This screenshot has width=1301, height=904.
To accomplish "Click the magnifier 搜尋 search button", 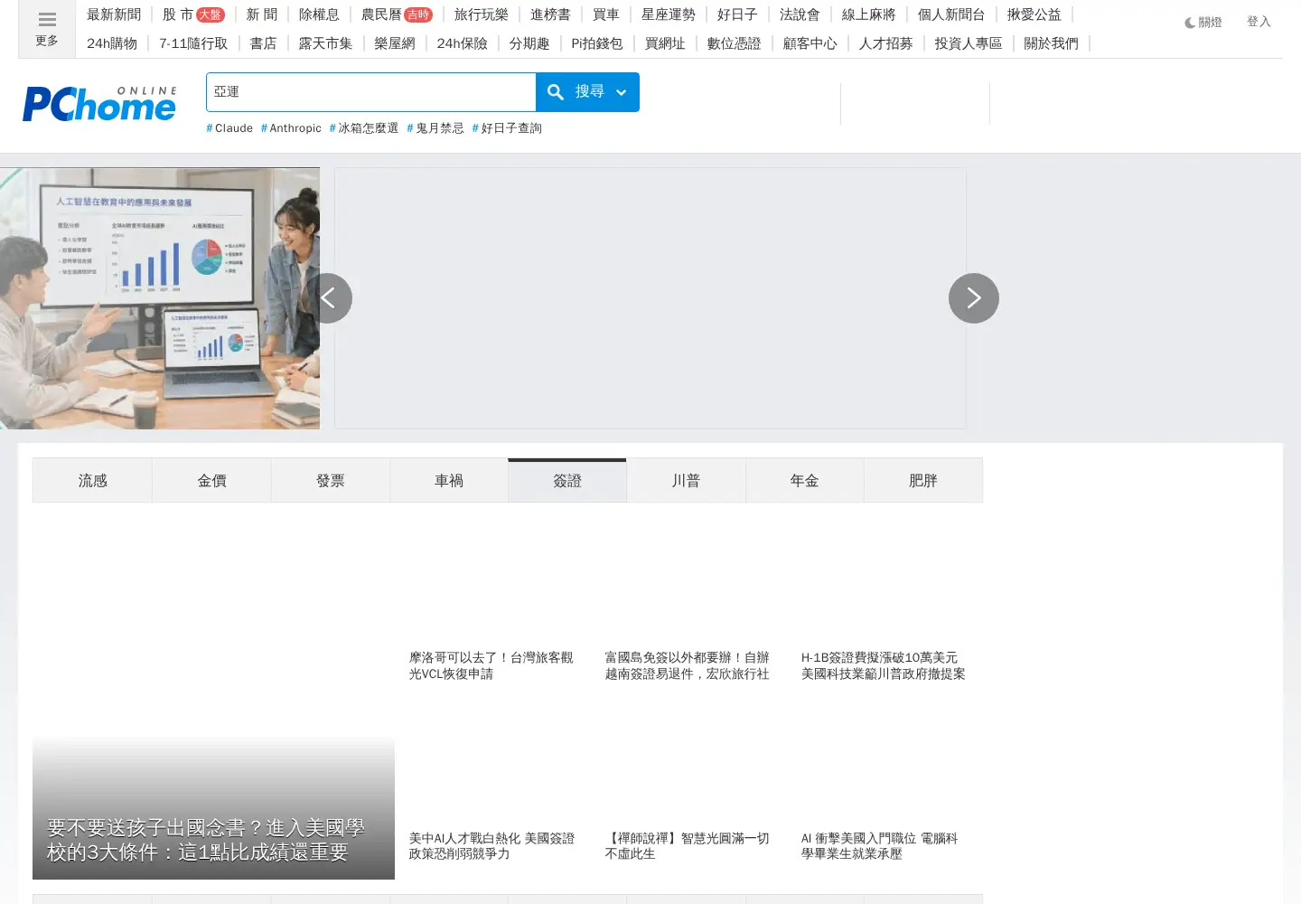I will pos(575,92).
